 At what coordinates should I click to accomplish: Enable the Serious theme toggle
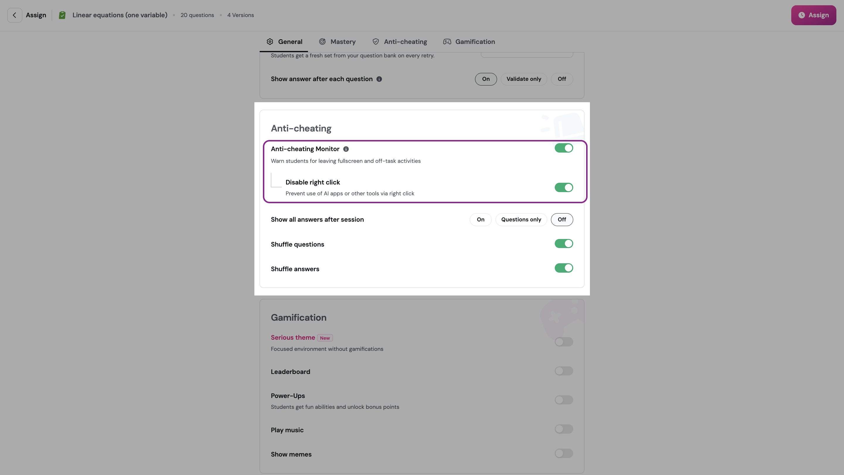click(564, 342)
